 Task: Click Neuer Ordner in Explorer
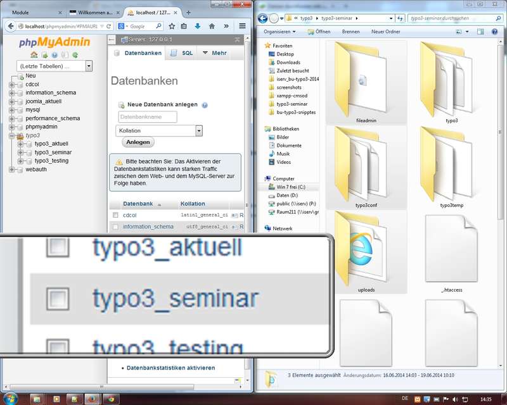[385, 32]
